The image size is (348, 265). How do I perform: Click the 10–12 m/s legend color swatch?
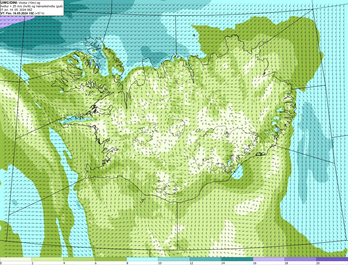(174, 259)
